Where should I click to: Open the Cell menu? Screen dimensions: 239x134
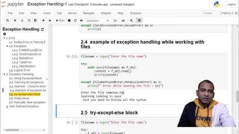(59, 13)
